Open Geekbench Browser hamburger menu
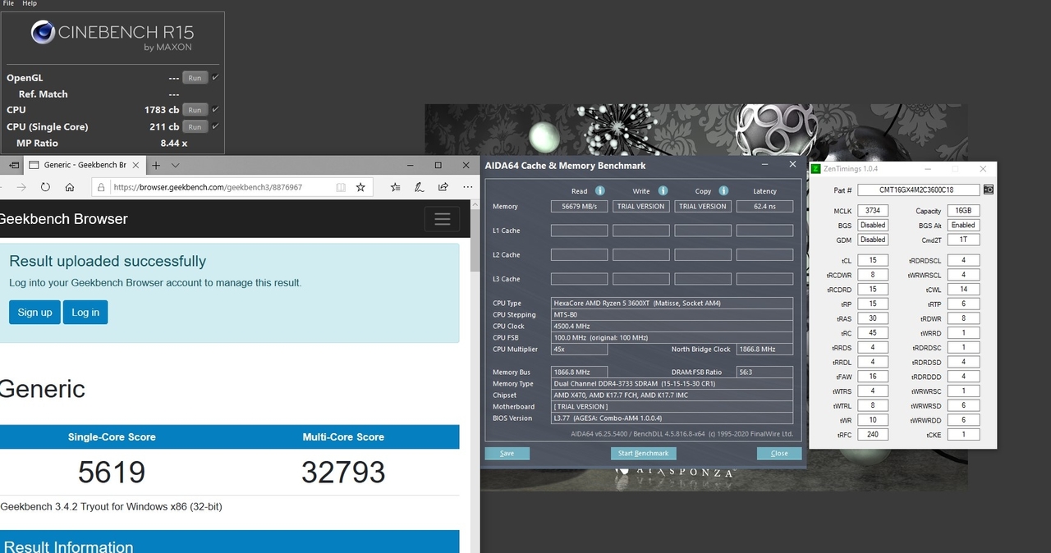Image resolution: width=1051 pixels, height=553 pixels. [442, 219]
